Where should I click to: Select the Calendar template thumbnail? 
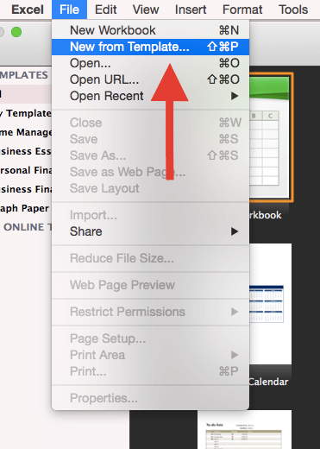[270, 304]
